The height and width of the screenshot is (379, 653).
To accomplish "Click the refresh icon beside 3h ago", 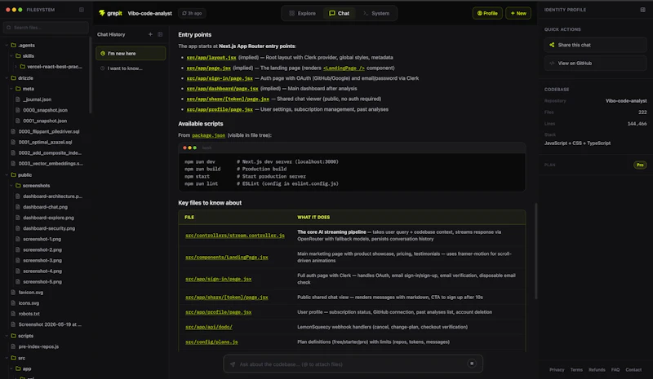I will [184, 13].
